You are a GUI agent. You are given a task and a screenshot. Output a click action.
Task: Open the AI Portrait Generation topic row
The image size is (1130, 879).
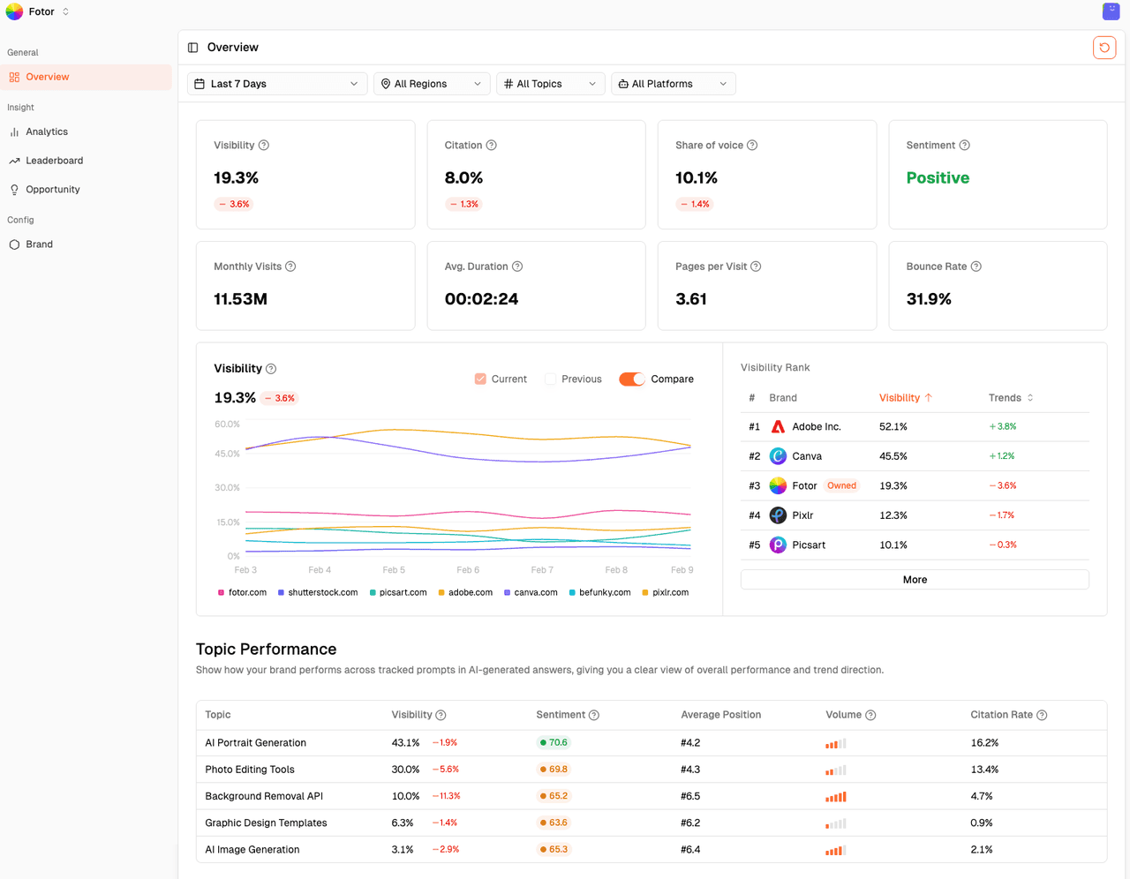click(x=652, y=743)
